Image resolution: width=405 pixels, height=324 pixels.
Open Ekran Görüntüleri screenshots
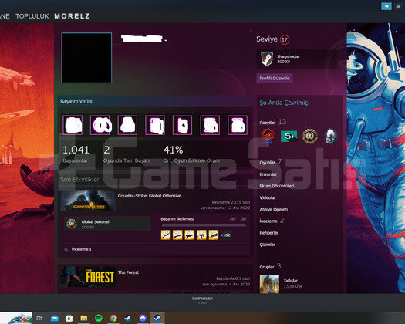click(277, 186)
